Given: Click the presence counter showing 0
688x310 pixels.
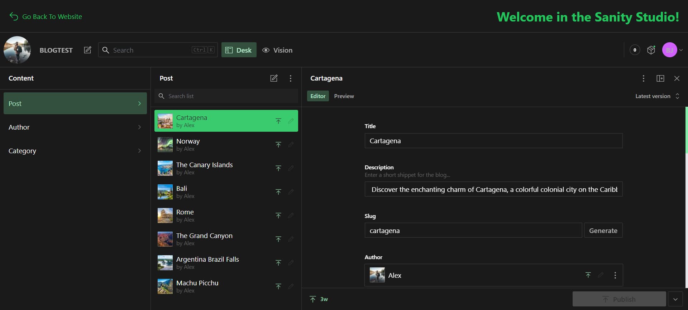Looking at the screenshot, I should coord(635,50).
